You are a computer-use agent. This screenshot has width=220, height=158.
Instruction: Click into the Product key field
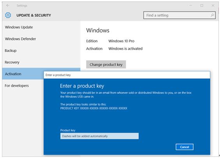[x=99, y=136]
